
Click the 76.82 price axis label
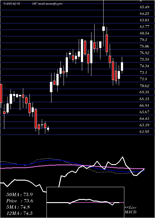[x=144, y=53]
